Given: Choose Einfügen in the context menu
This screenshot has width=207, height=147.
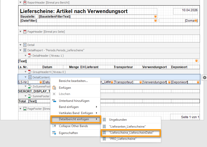Looking at the screenshot, I should [x=75, y=88].
